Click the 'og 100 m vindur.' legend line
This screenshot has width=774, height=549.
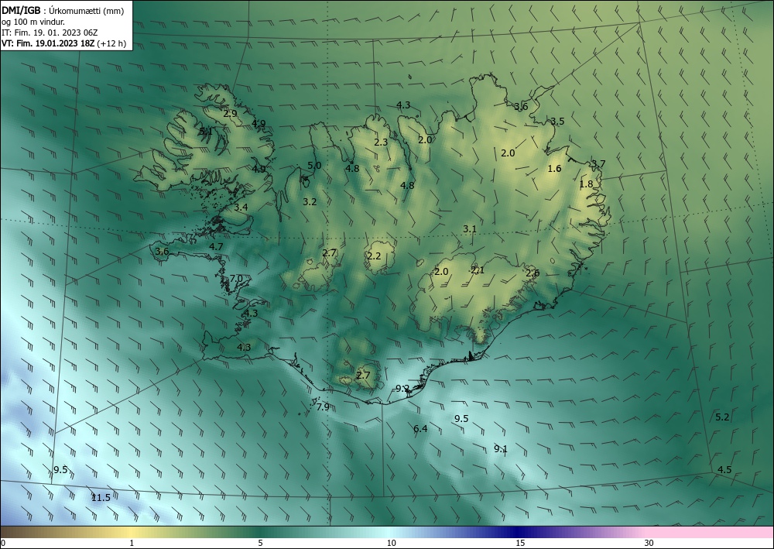pyautogui.click(x=33, y=22)
